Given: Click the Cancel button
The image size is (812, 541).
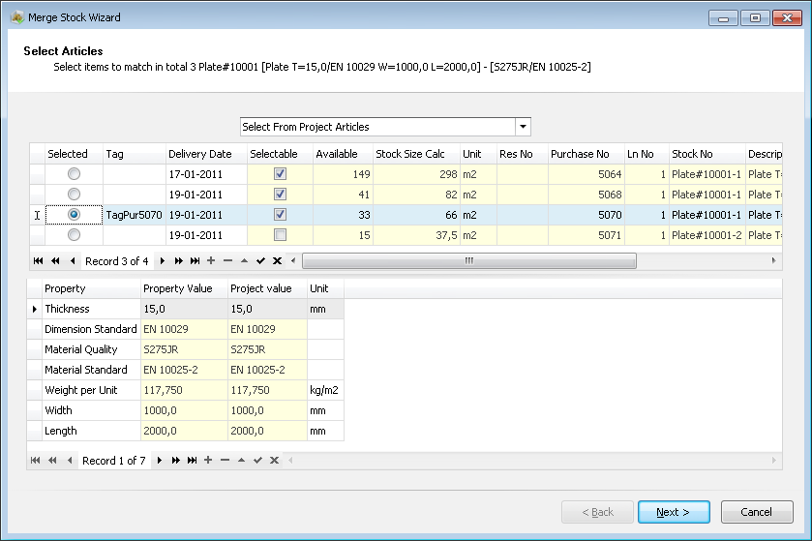Looking at the screenshot, I should [x=756, y=512].
